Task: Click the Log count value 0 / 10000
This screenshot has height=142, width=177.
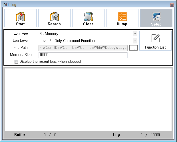Action: click(150, 135)
